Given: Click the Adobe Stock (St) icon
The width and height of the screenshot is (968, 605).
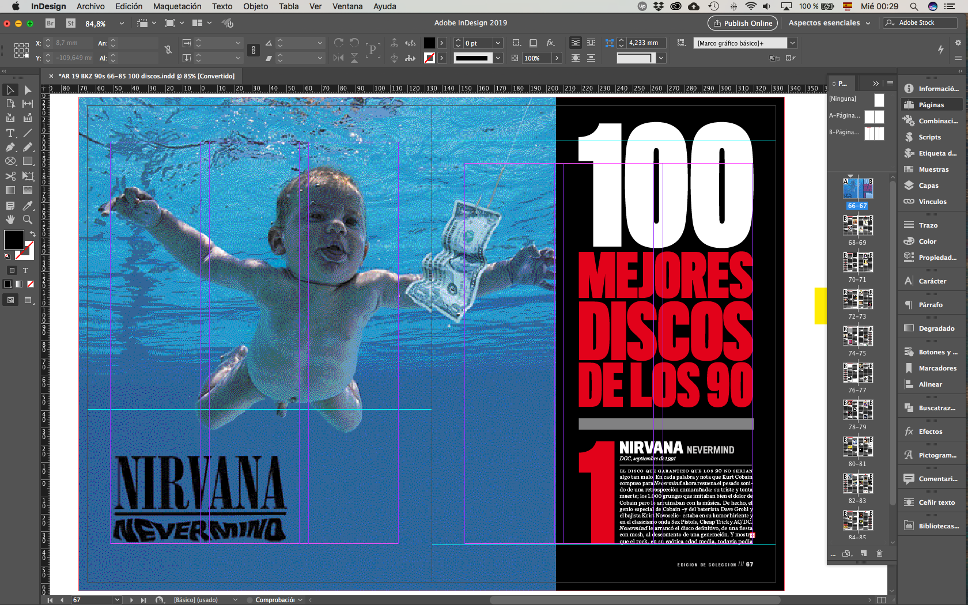Looking at the screenshot, I should tap(71, 23).
